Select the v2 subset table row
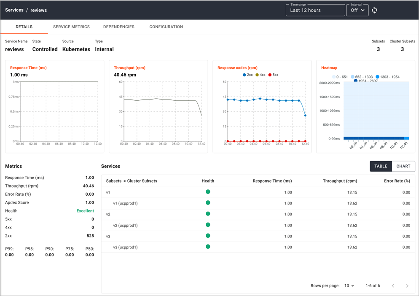The image size is (419, 296). pos(258,214)
